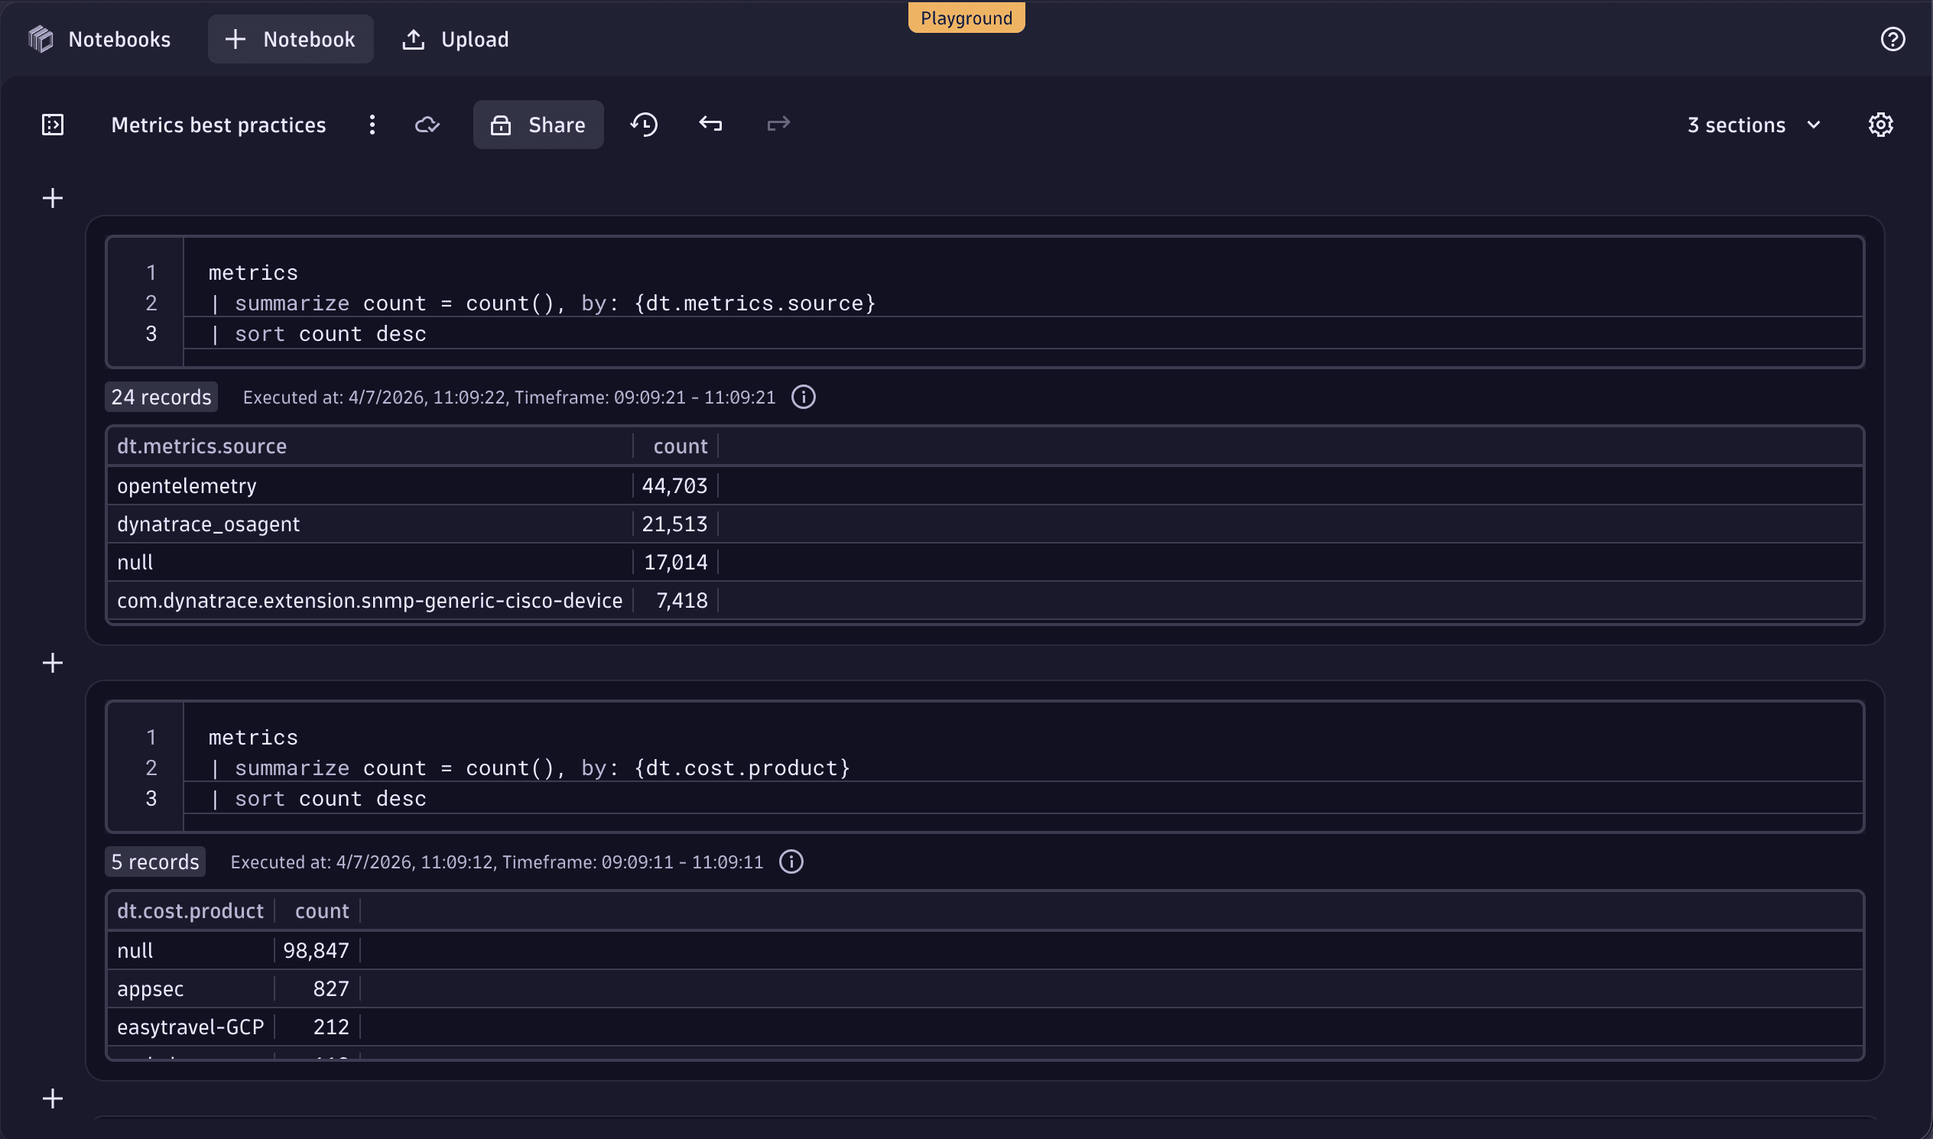Viewport: 1933px width, 1139px height.
Task: Click the cloud sync status icon
Action: [427, 125]
